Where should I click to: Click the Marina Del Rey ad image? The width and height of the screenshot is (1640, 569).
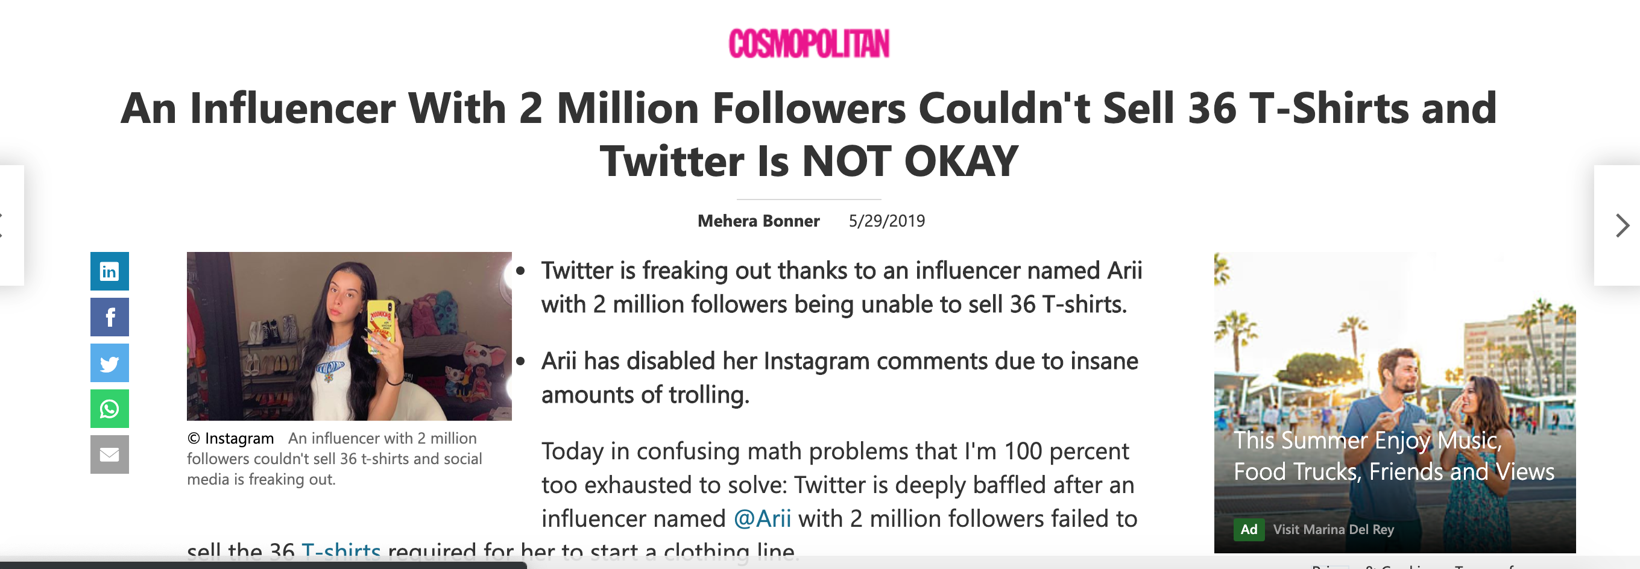(x=1394, y=402)
